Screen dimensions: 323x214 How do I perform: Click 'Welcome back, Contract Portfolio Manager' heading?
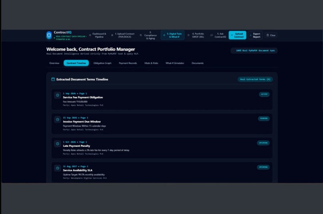(91, 49)
